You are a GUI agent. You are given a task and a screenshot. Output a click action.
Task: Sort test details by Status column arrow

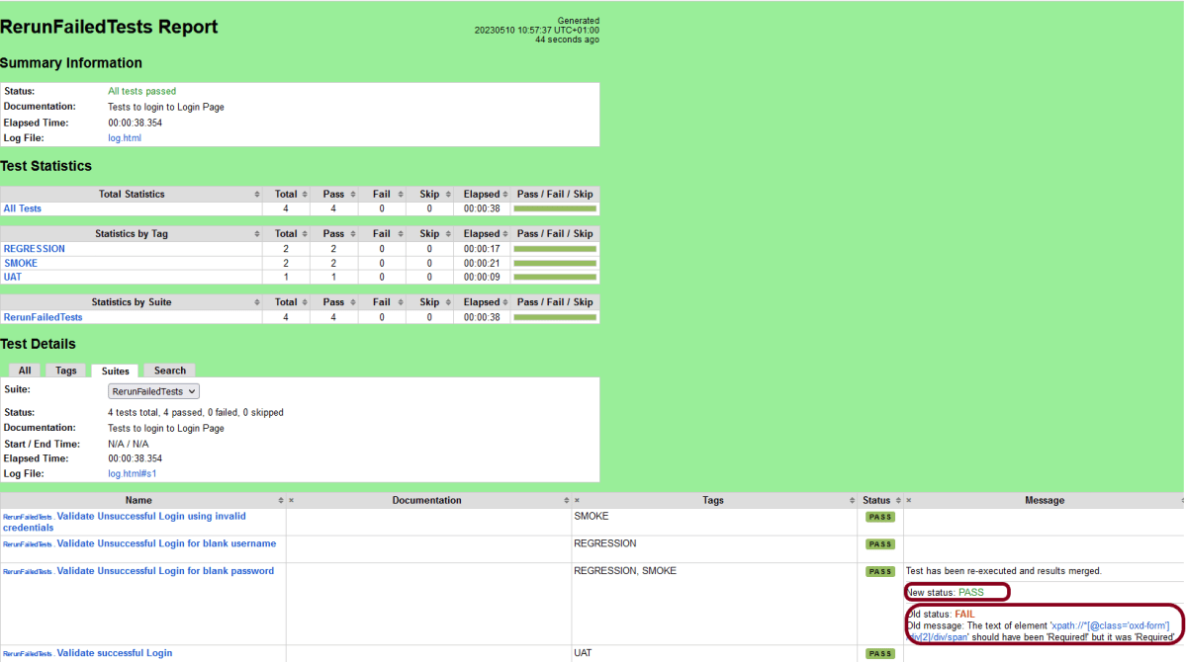(897, 501)
